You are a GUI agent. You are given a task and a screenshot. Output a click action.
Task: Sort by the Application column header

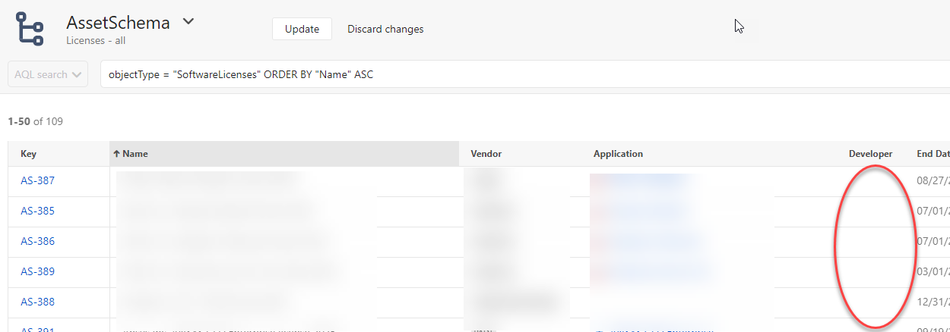point(618,154)
